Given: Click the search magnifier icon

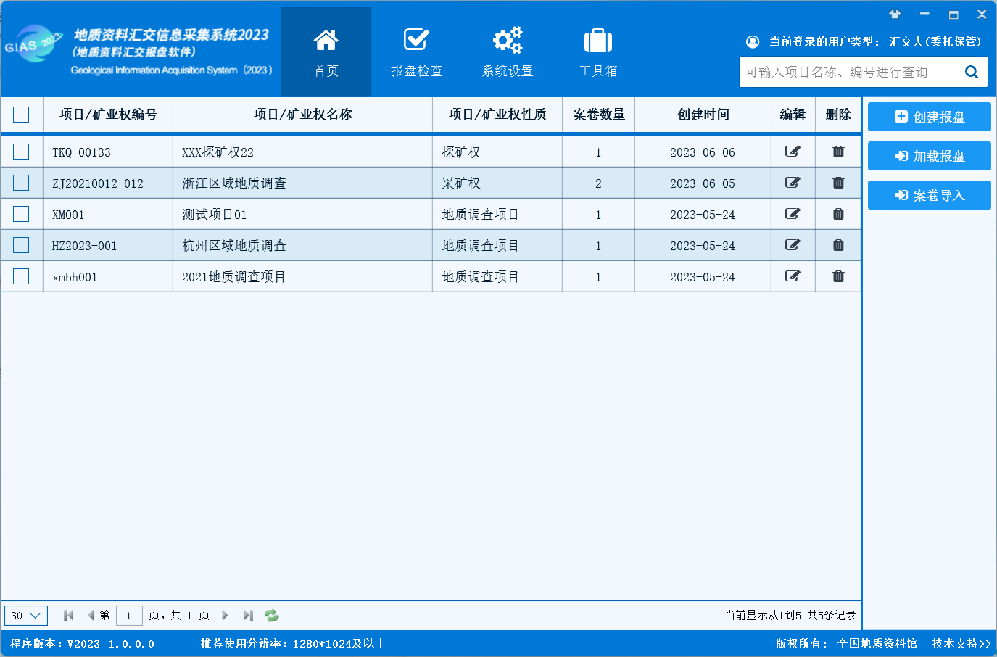Looking at the screenshot, I should click(x=972, y=72).
